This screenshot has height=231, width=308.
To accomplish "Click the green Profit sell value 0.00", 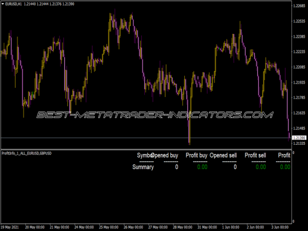I will 261,167.
